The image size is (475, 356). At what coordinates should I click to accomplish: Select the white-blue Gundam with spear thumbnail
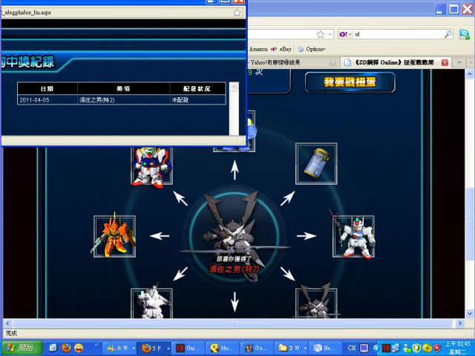[353, 236]
